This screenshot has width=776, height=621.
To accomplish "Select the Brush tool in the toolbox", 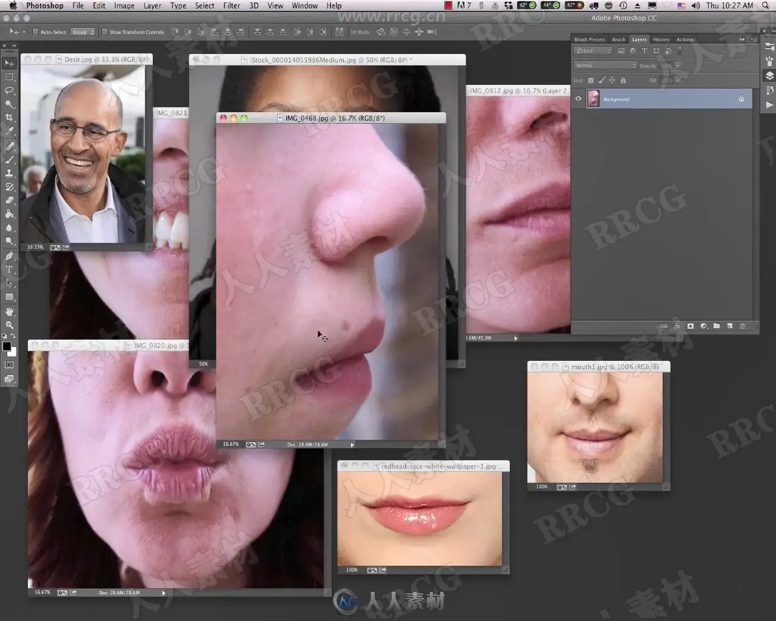I will point(9,159).
